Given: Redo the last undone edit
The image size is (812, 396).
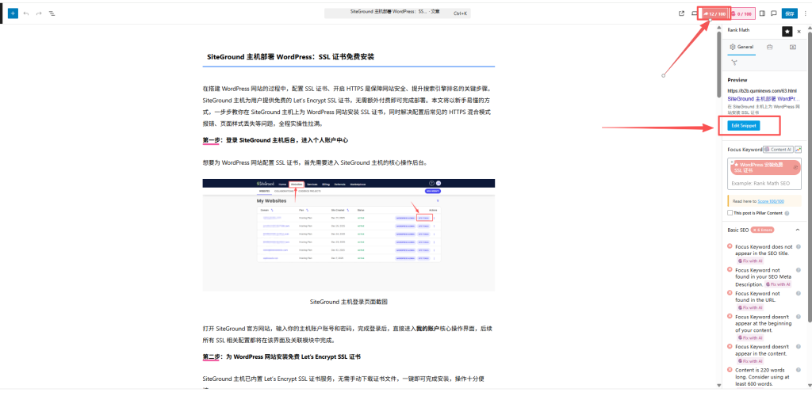Looking at the screenshot, I should pyautogui.click(x=39, y=13).
